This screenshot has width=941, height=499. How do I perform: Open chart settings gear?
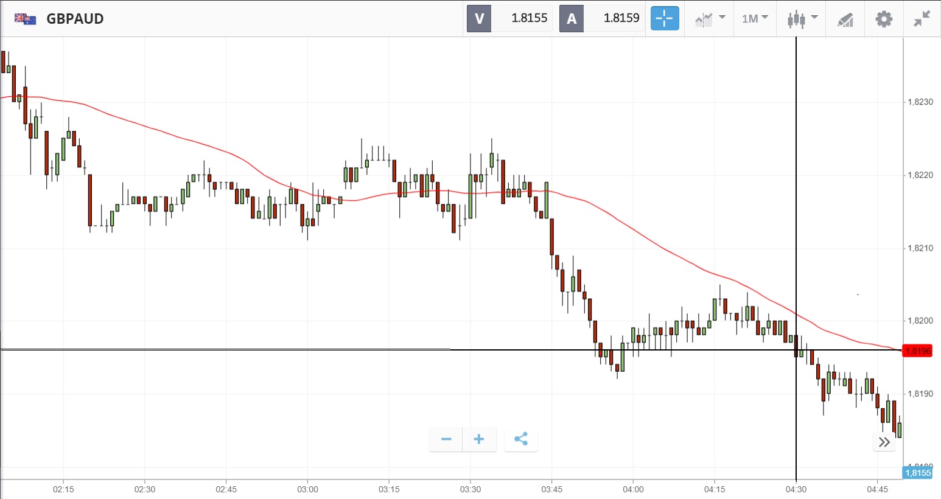tap(884, 19)
